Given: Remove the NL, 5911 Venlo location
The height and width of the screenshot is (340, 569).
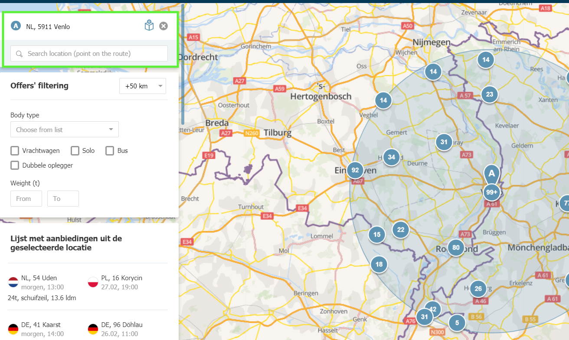Looking at the screenshot, I should [x=164, y=26].
